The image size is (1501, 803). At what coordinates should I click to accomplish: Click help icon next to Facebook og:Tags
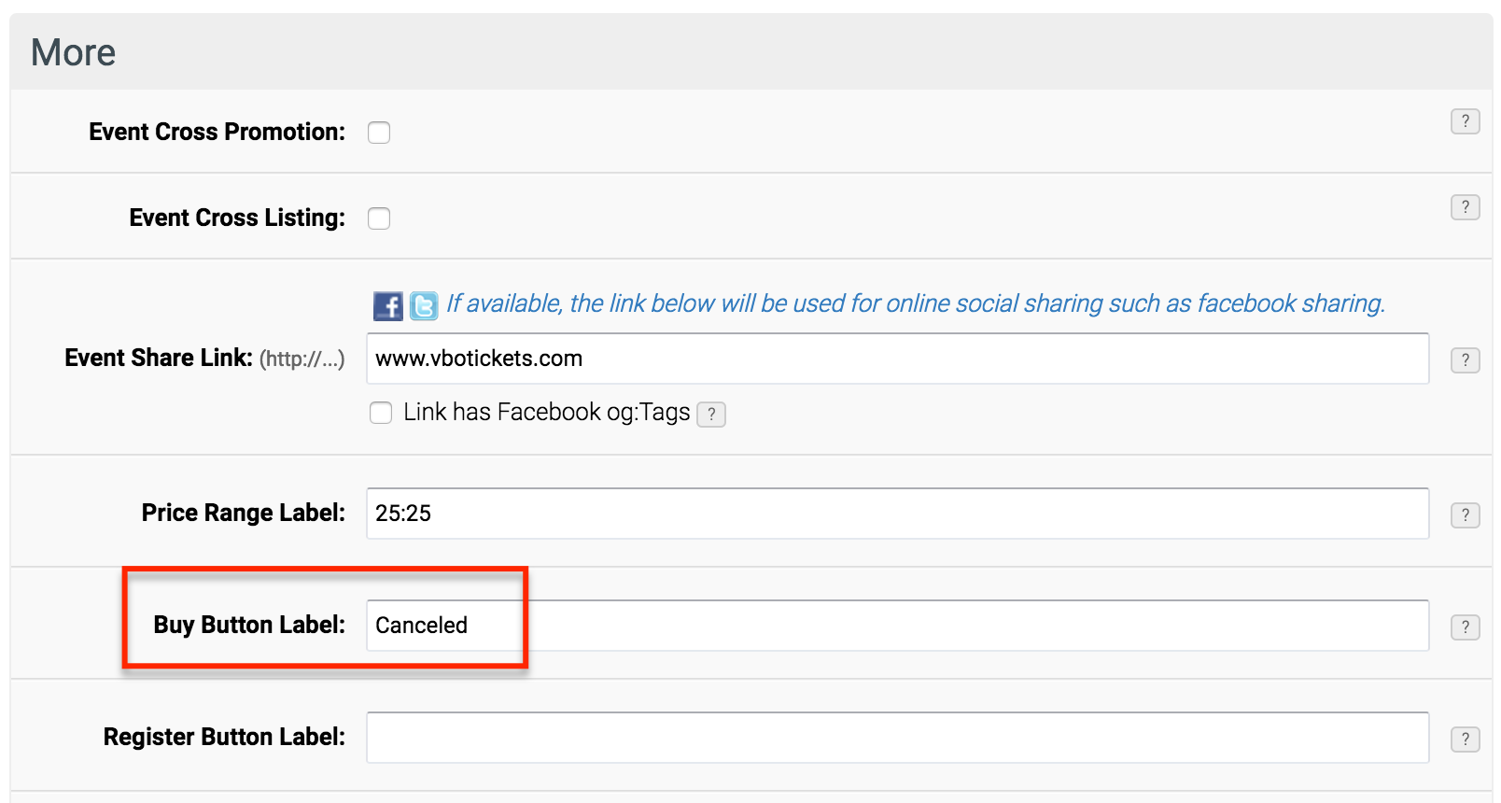[711, 415]
